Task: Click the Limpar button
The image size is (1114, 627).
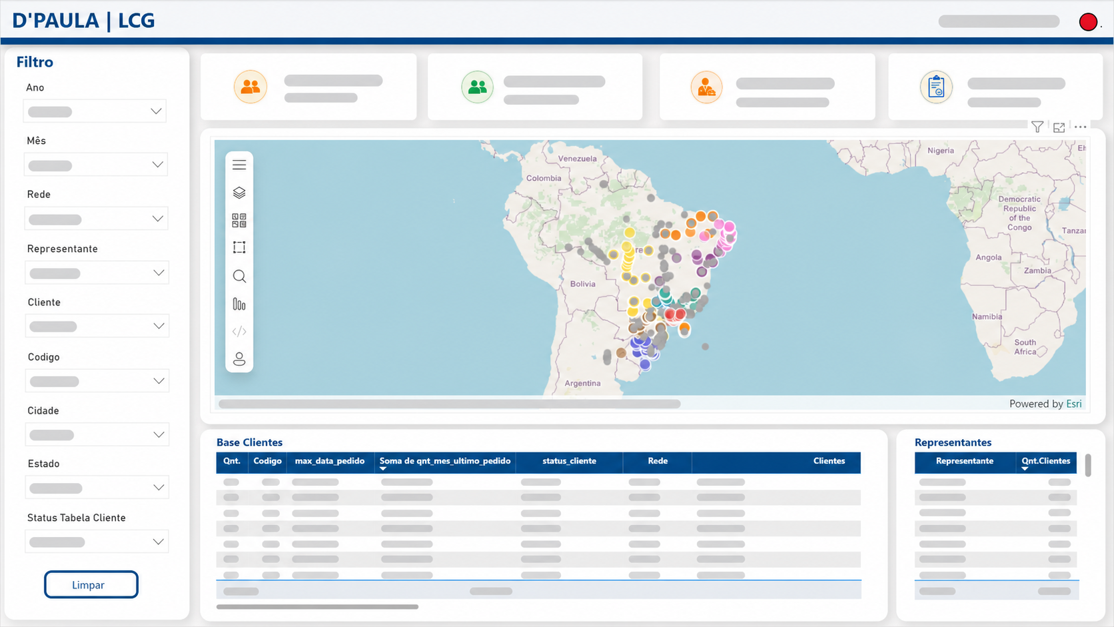Action: pos(91,584)
